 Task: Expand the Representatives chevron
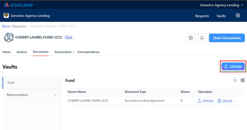pyautogui.click(x=55, y=95)
